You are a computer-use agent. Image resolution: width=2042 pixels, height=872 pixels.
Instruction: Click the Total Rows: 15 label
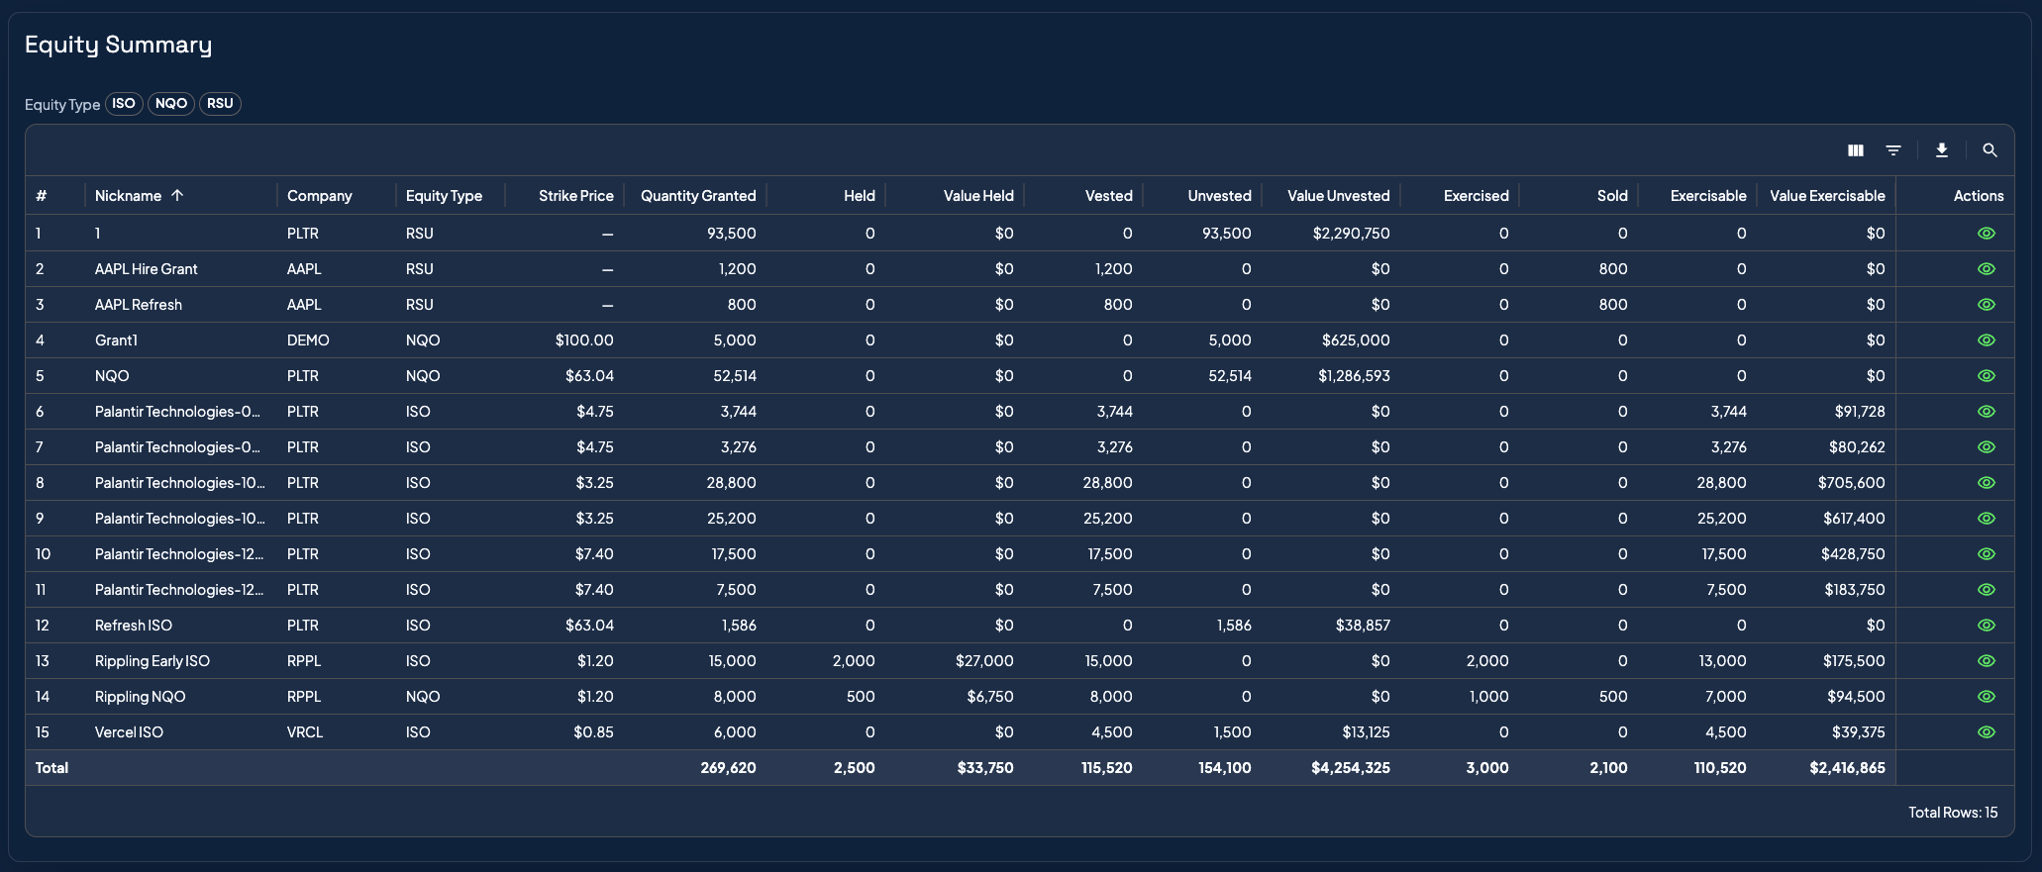[1953, 813]
